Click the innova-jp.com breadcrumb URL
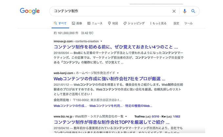 (76, 41)
